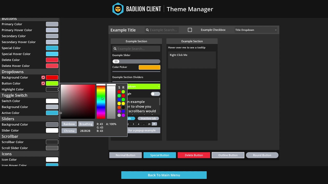
Task: Click the Badlion Client lion logo
Action: (x=118, y=9)
